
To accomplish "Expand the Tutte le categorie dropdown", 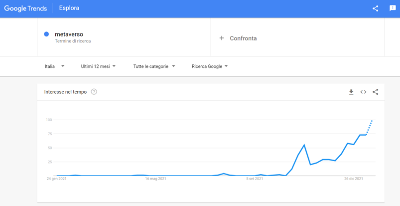I will pyautogui.click(x=154, y=66).
